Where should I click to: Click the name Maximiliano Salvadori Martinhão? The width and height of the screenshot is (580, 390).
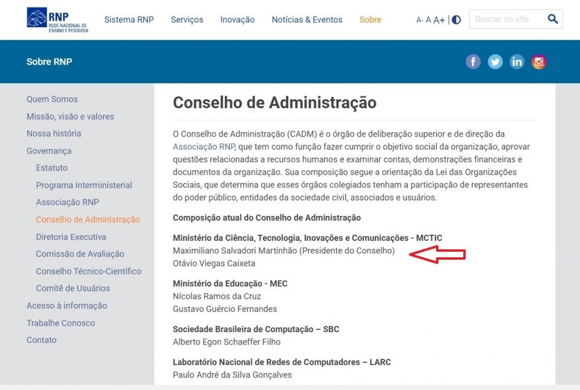click(x=235, y=251)
